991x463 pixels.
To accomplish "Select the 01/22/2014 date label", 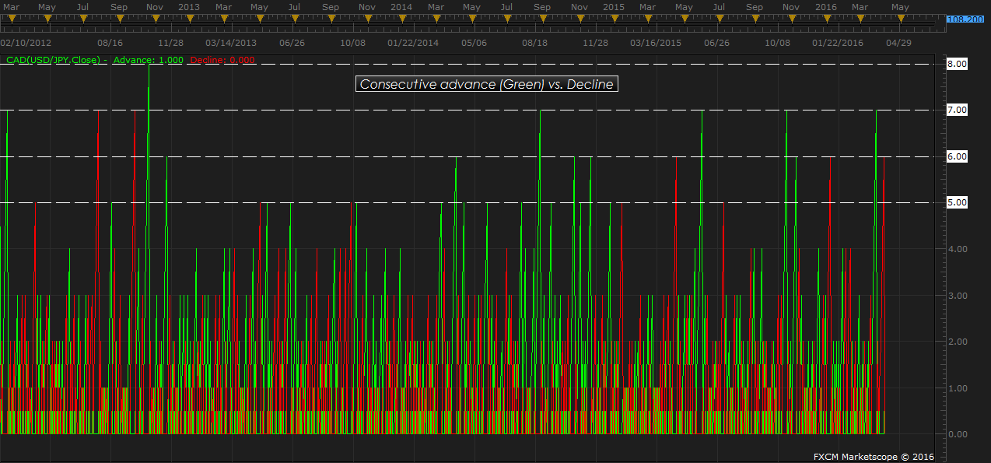I will tap(413, 44).
